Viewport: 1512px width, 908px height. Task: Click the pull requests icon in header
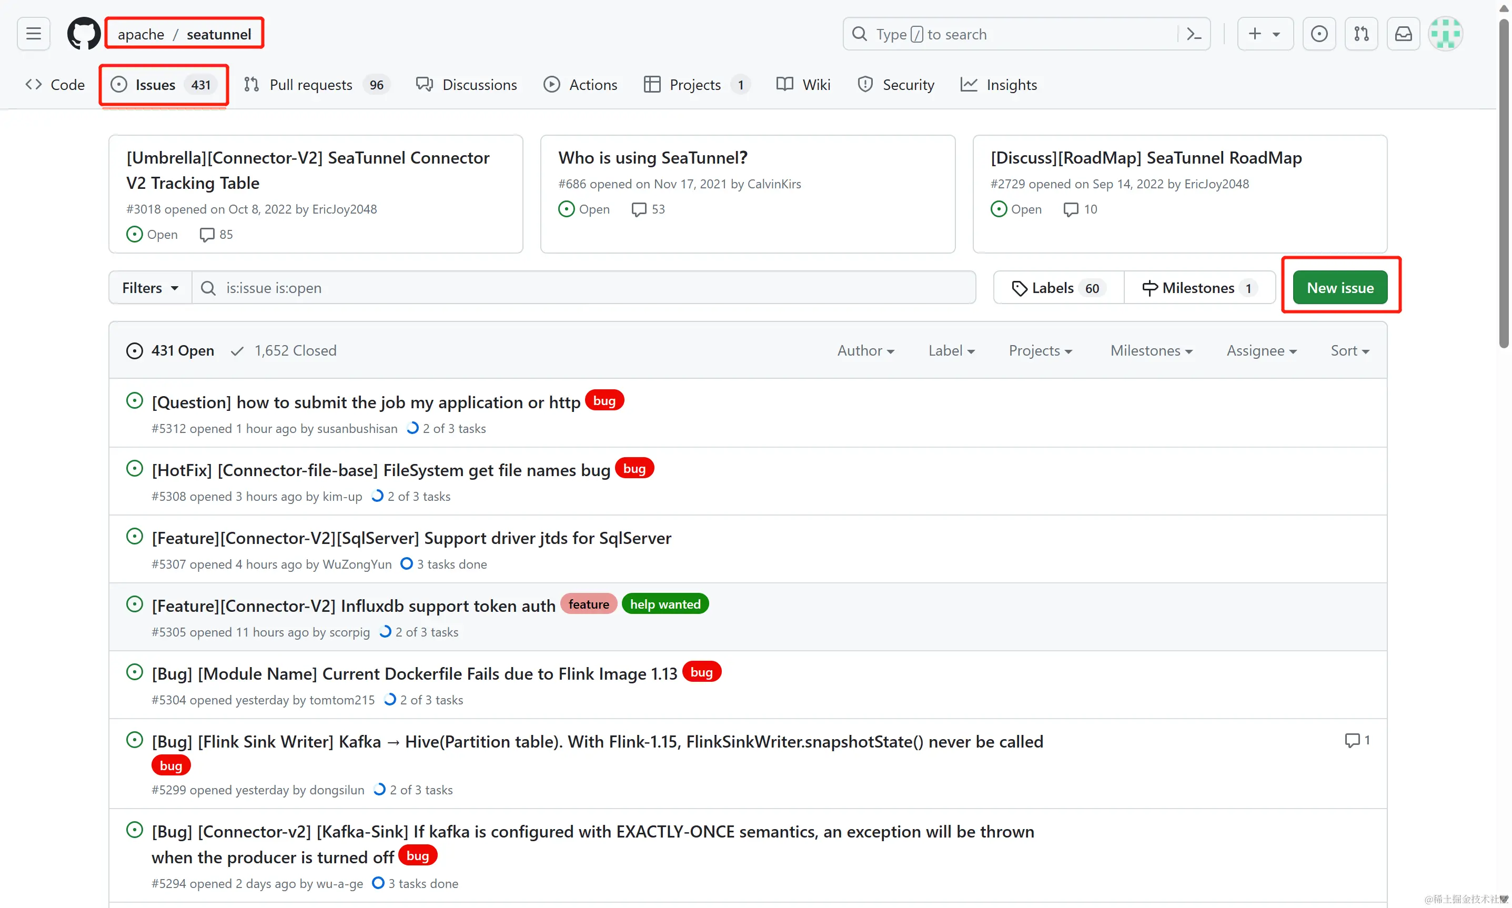pyautogui.click(x=1361, y=34)
